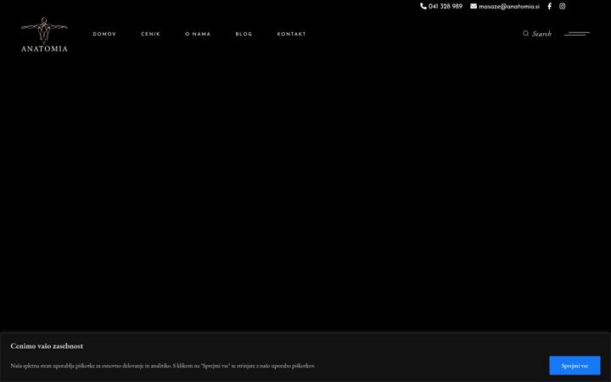Open the O nama page

pyautogui.click(x=198, y=34)
